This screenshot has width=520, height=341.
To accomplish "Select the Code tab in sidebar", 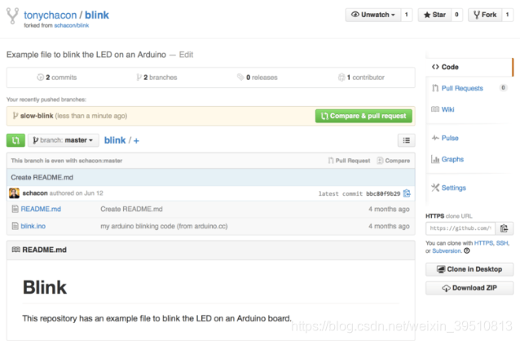I will tap(469, 67).
